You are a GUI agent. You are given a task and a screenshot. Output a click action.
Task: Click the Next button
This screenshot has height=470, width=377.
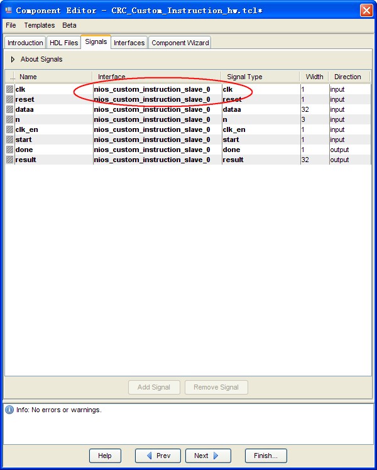[206, 456]
